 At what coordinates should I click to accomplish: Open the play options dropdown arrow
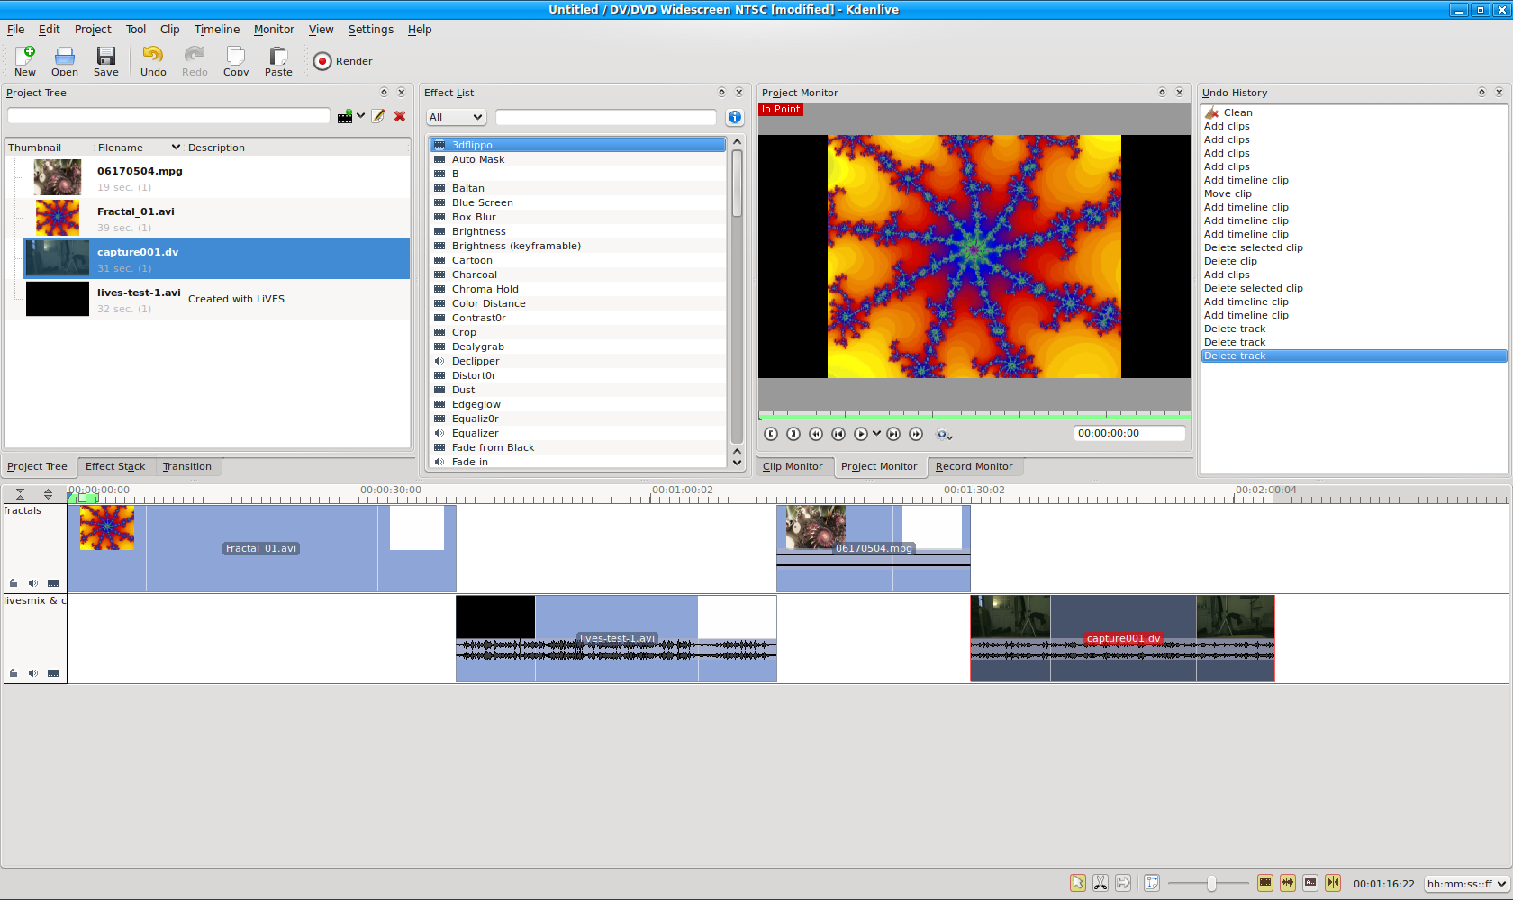[x=876, y=434]
